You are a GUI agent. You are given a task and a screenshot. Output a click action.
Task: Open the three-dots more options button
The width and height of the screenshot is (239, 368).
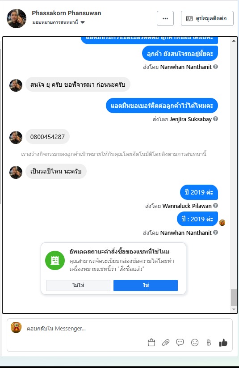165,18
